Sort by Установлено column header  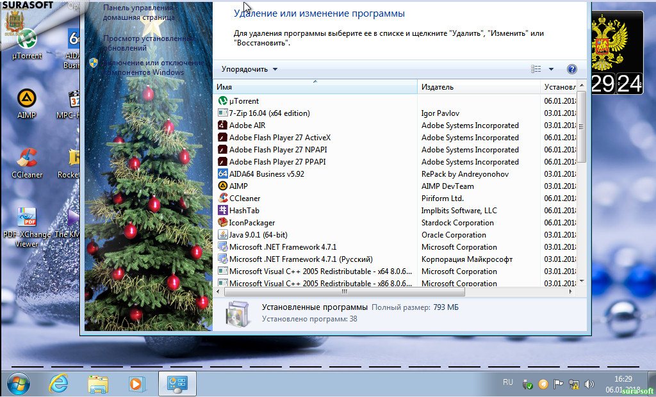point(559,87)
